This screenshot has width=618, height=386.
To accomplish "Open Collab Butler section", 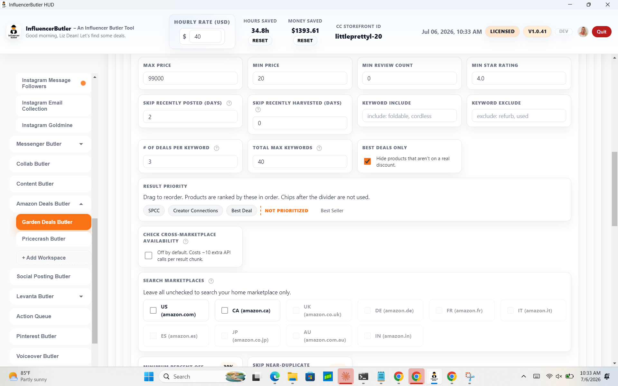I will click(51, 164).
